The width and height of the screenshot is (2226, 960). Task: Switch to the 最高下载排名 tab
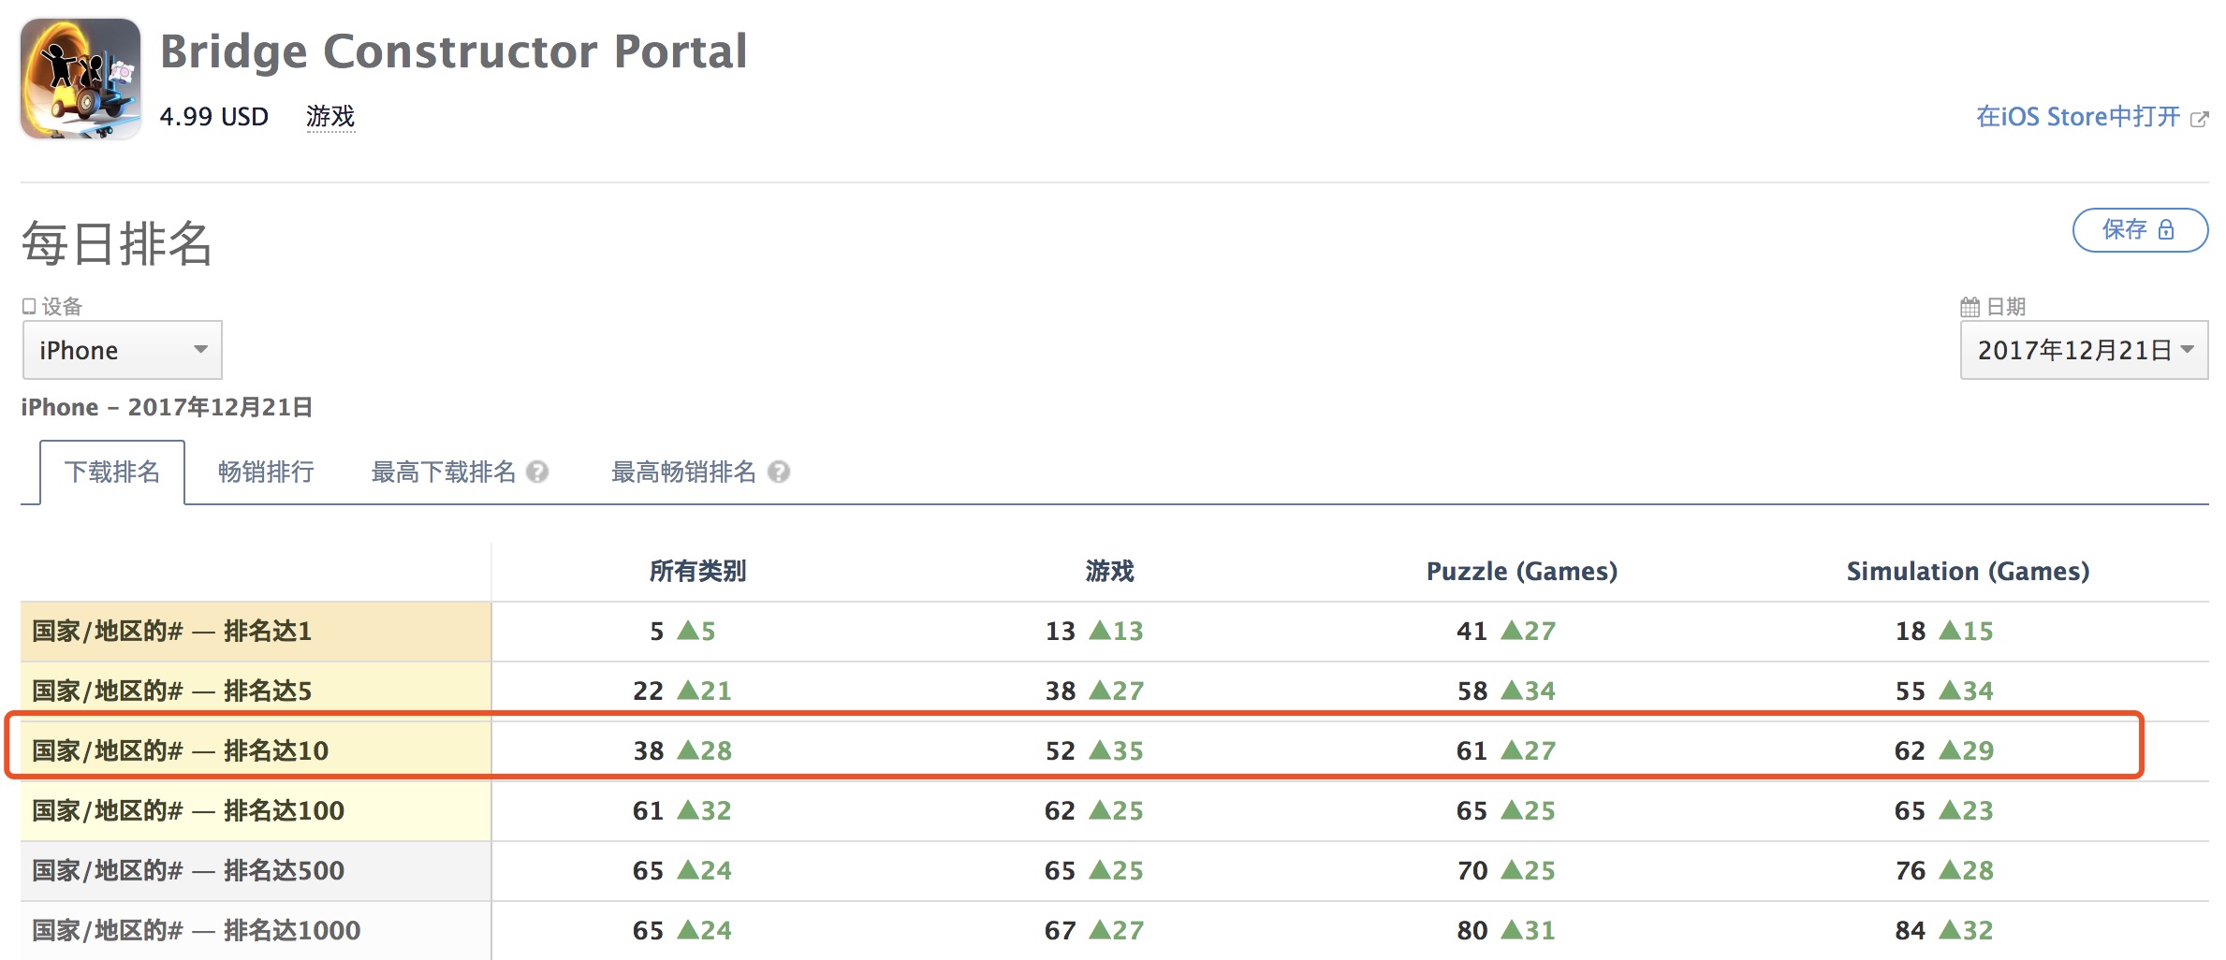pos(444,472)
